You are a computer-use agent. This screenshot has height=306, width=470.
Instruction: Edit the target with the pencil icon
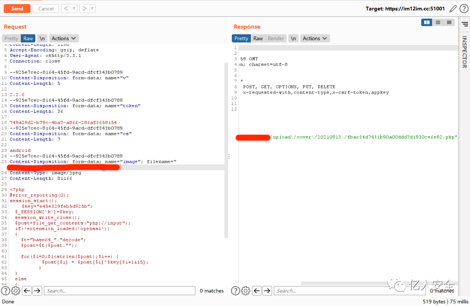(x=453, y=9)
